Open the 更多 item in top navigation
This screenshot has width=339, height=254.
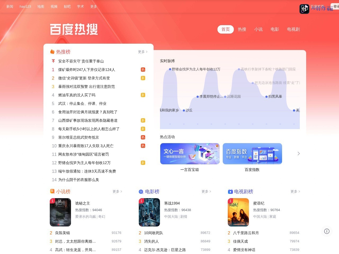pyautogui.click(x=94, y=6)
